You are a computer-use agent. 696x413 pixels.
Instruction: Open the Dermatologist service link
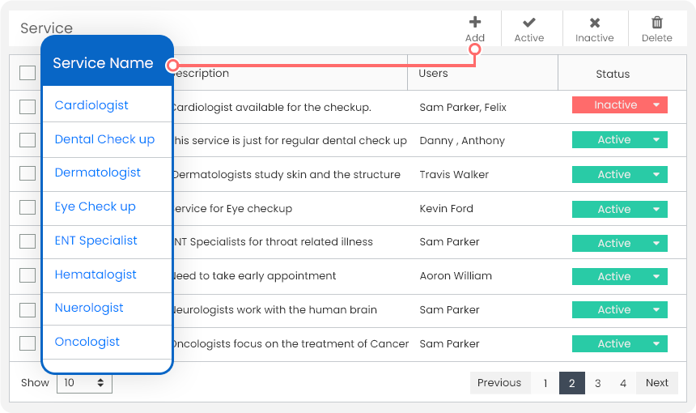click(98, 172)
